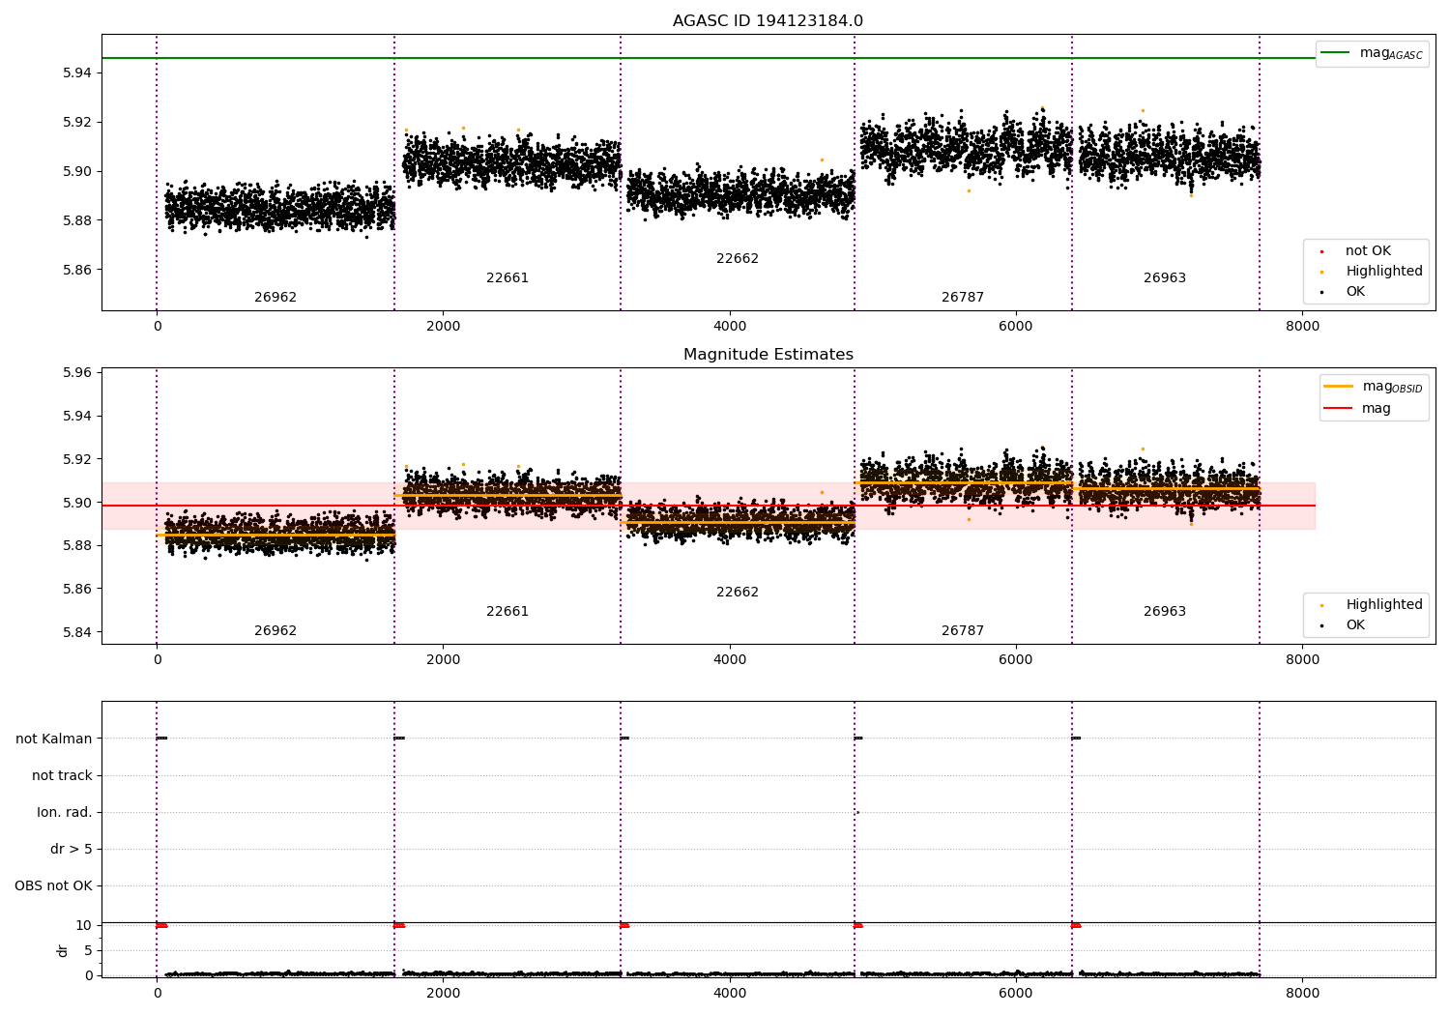Screen dimensions: 1450x1015
Task: Click the 5.86 tick label in top plot
Action: click(x=77, y=270)
